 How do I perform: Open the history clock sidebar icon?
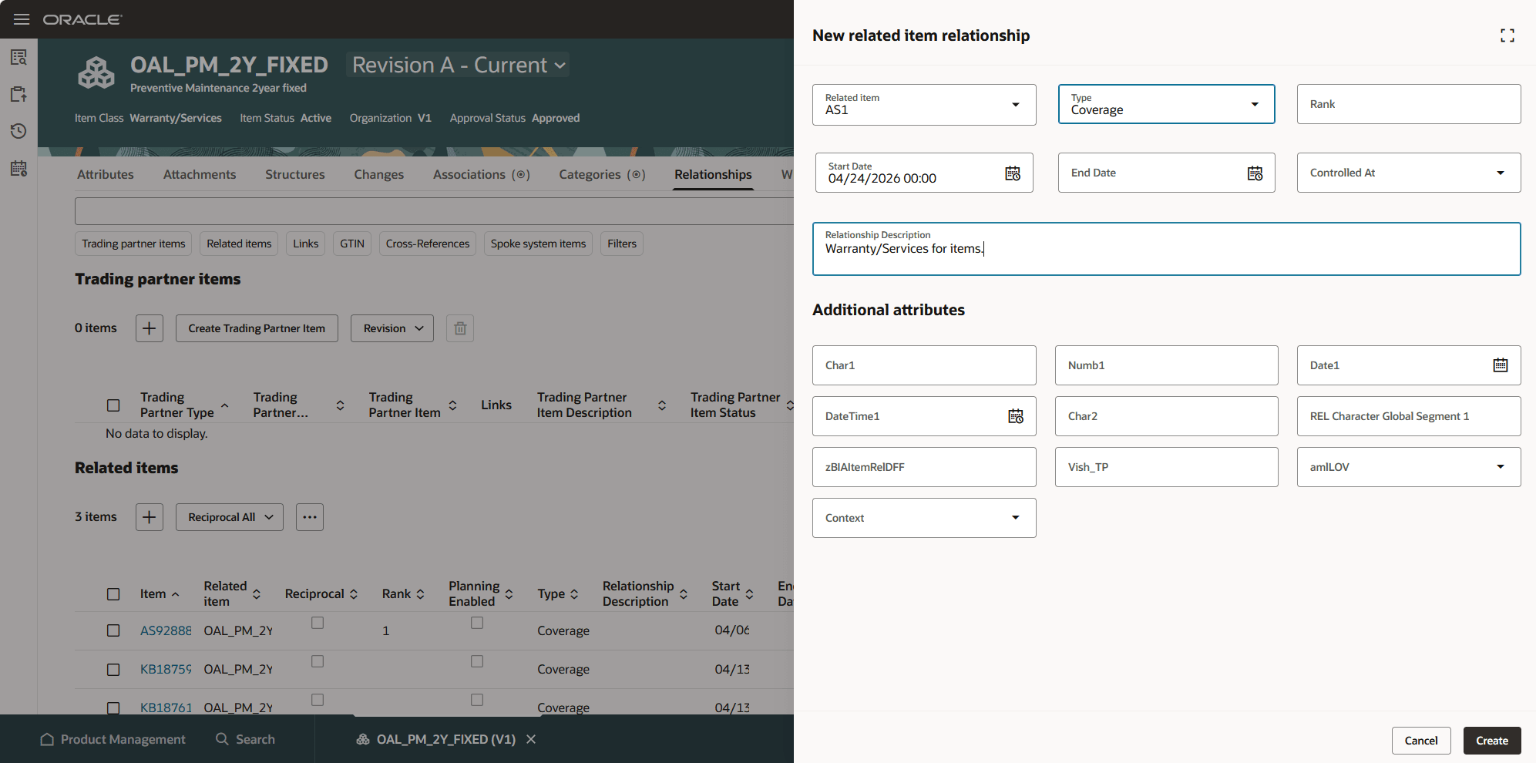pos(18,131)
